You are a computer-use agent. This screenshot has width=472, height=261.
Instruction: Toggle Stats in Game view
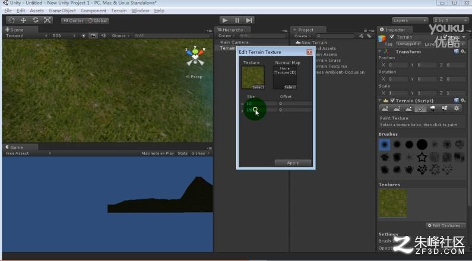182,154
